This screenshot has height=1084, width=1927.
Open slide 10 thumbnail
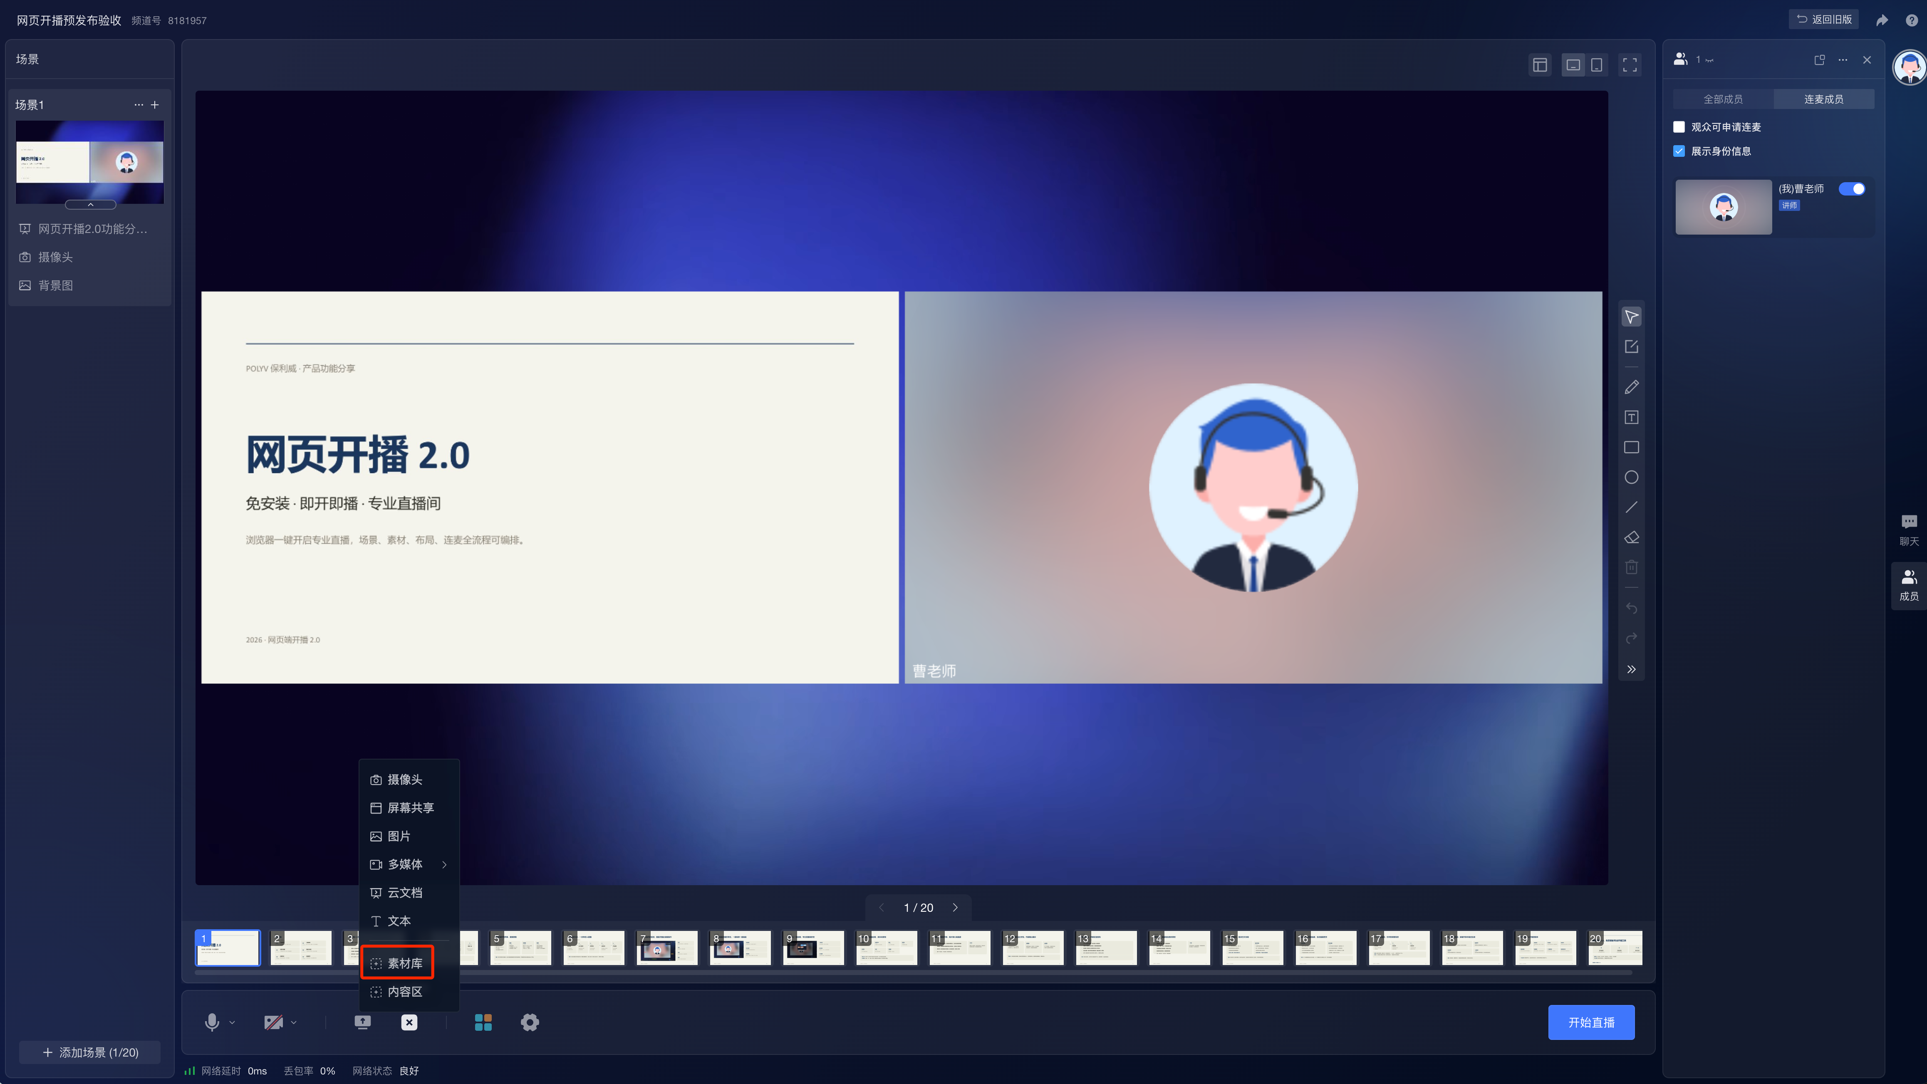coord(887,948)
